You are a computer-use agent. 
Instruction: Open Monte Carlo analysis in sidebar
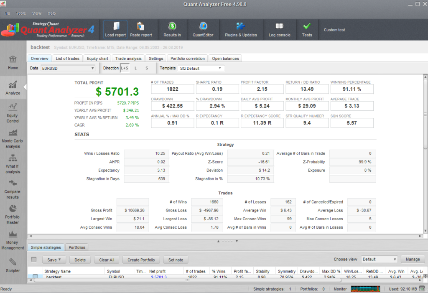(x=13, y=139)
